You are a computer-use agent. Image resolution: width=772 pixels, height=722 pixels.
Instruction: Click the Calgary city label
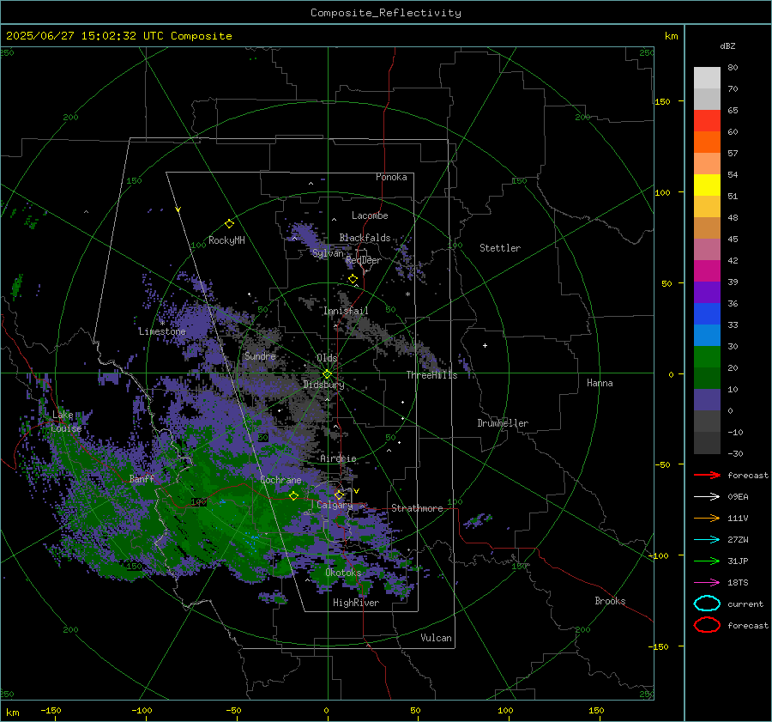point(335,505)
